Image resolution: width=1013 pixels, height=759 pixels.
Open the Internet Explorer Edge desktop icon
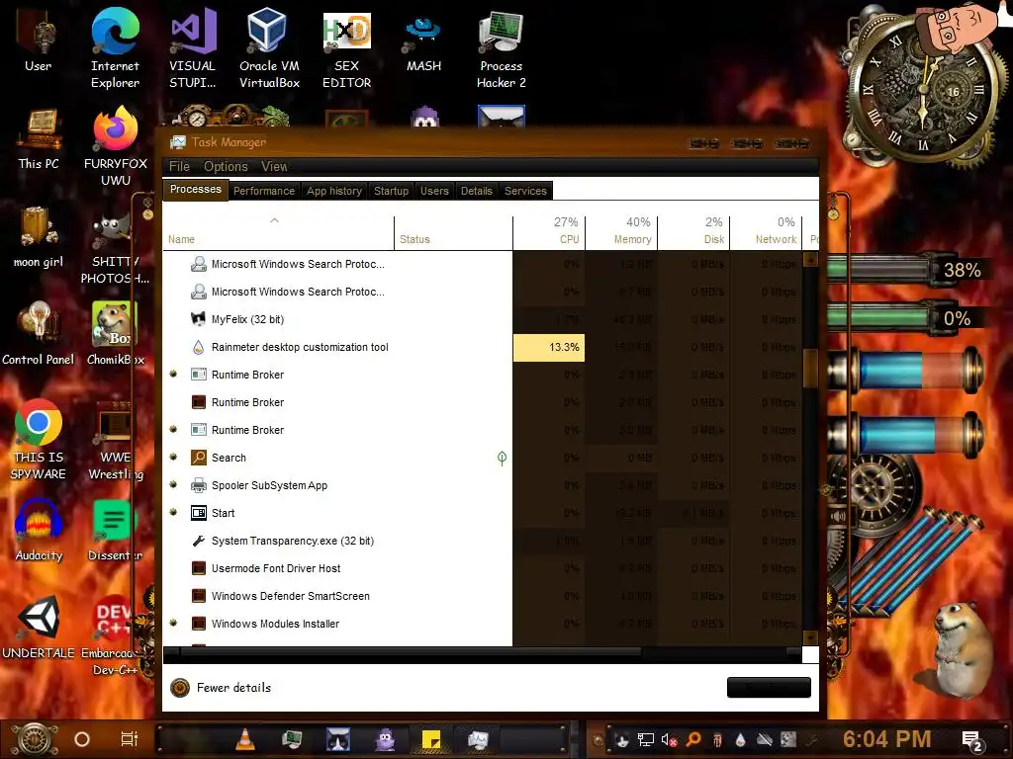pos(115,48)
